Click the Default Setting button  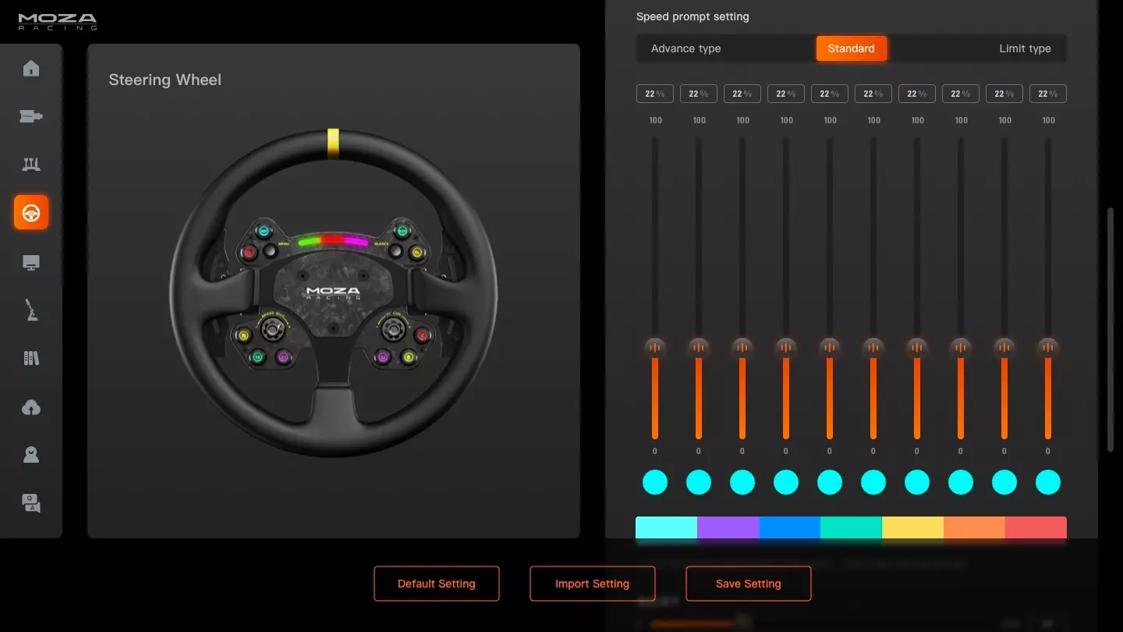tap(437, 584)
